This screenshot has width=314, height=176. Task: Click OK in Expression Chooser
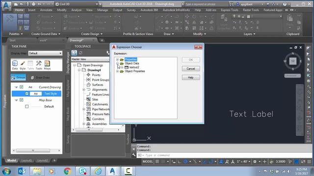tap(191, 60)
